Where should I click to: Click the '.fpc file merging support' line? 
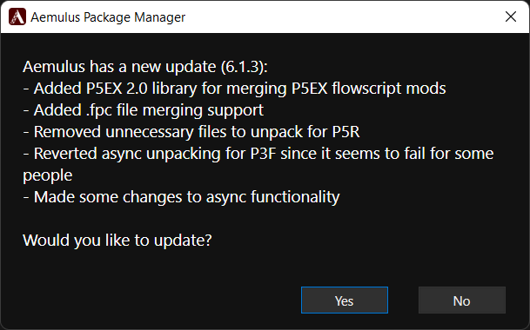pos(143,110)
